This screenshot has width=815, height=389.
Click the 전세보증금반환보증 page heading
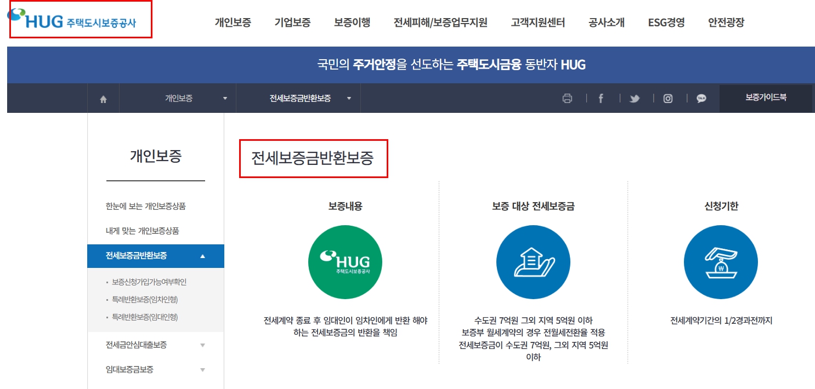click(x=313, y=158)
